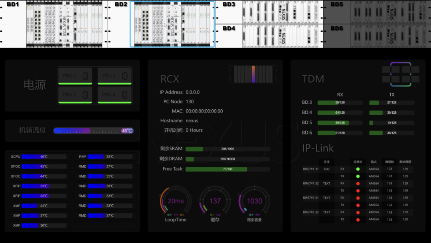Click the PSU 4 power module icon
The width and height of the screenshot is (431, 243).
click(x=115, y=95)
